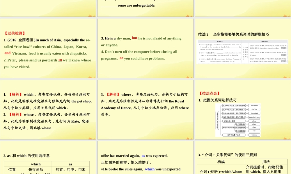Click the 'which' column header in the table
Image resolution: width=291 pixels, height=174 pixels.
pos(36,164)
